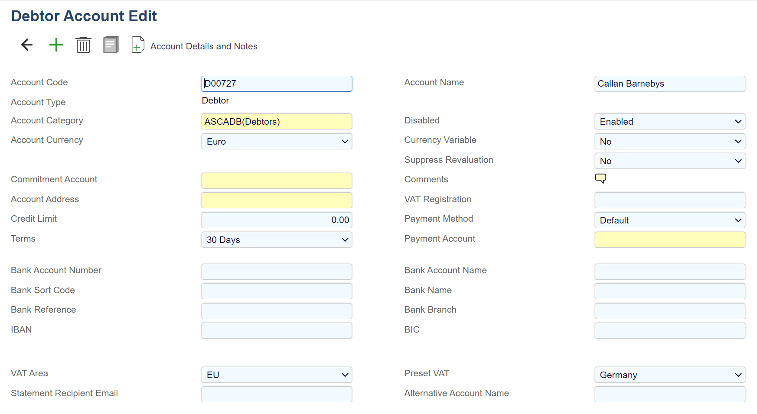Expand the Terms 30 Days dropdown

[277, 240]
